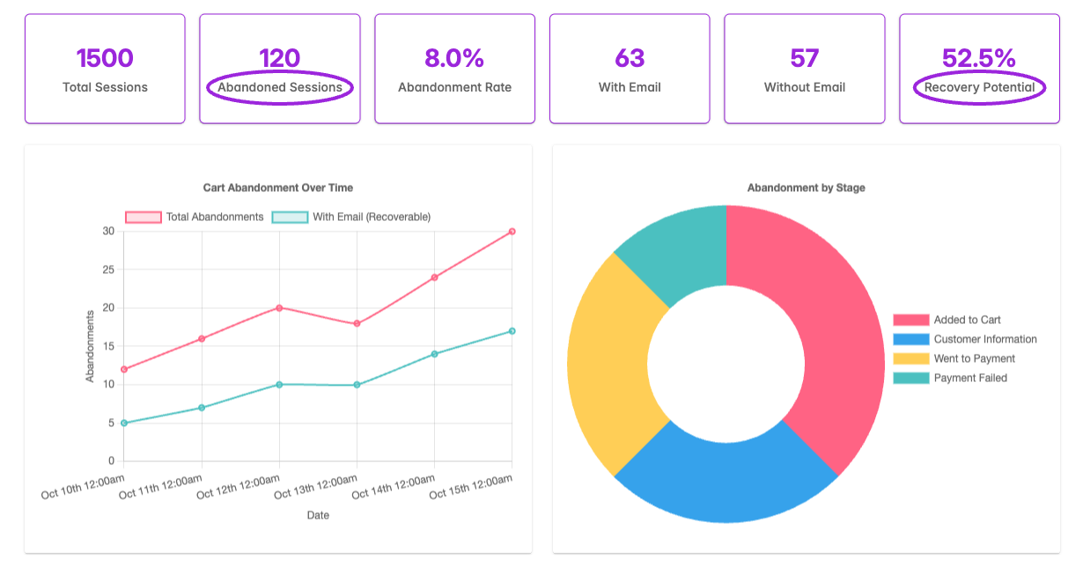Viewport: 1083px width, 581px height.
Task: Click the Cart Abandonment Over Time title
Action: [x=278, y=188]
